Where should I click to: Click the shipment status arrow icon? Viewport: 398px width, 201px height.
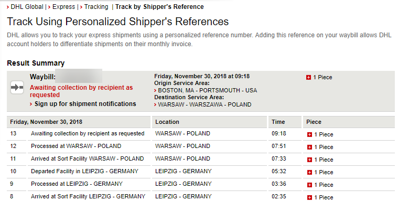17,88
